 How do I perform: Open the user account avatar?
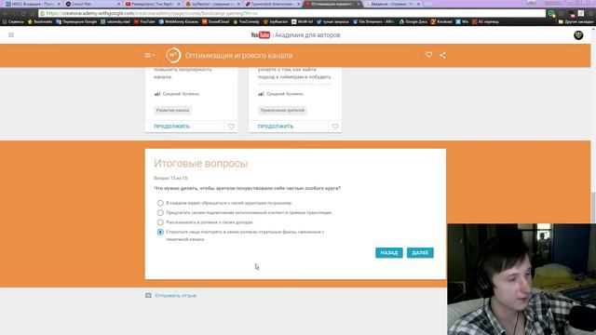coord(578,35)
